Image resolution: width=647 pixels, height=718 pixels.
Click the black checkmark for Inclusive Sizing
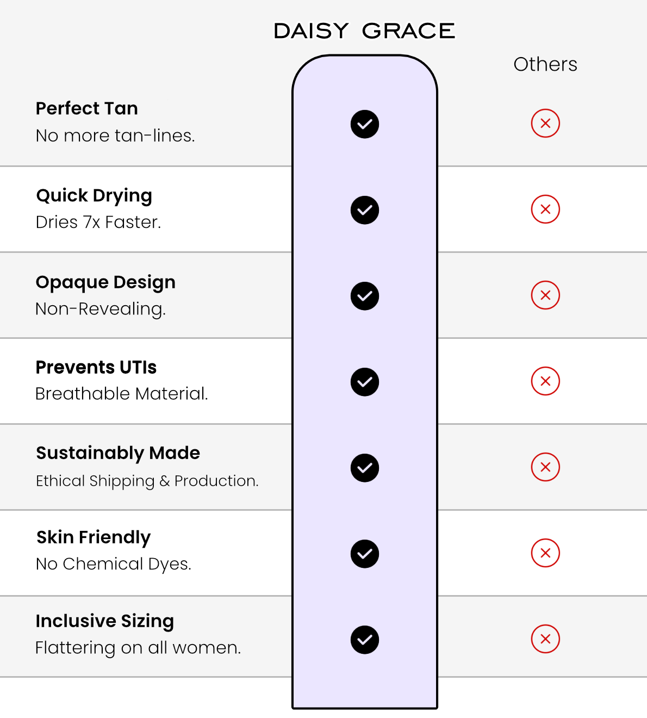point(365,640)
